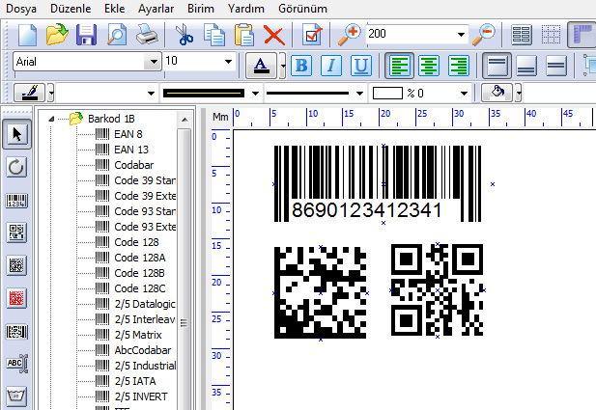Collapse the Barkod 1B tree node

pyautogui.click(x=51, y=119)
